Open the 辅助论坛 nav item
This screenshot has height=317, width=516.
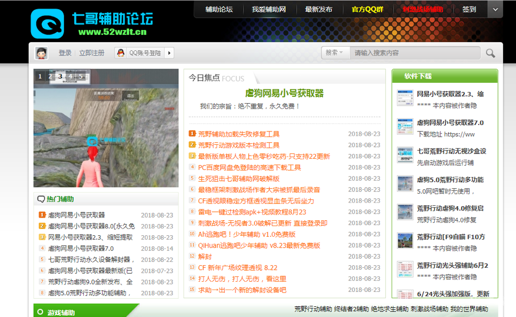(x=219, y=10)
